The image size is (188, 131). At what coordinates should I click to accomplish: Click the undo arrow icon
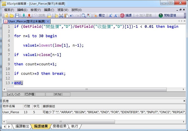point(72,16)
